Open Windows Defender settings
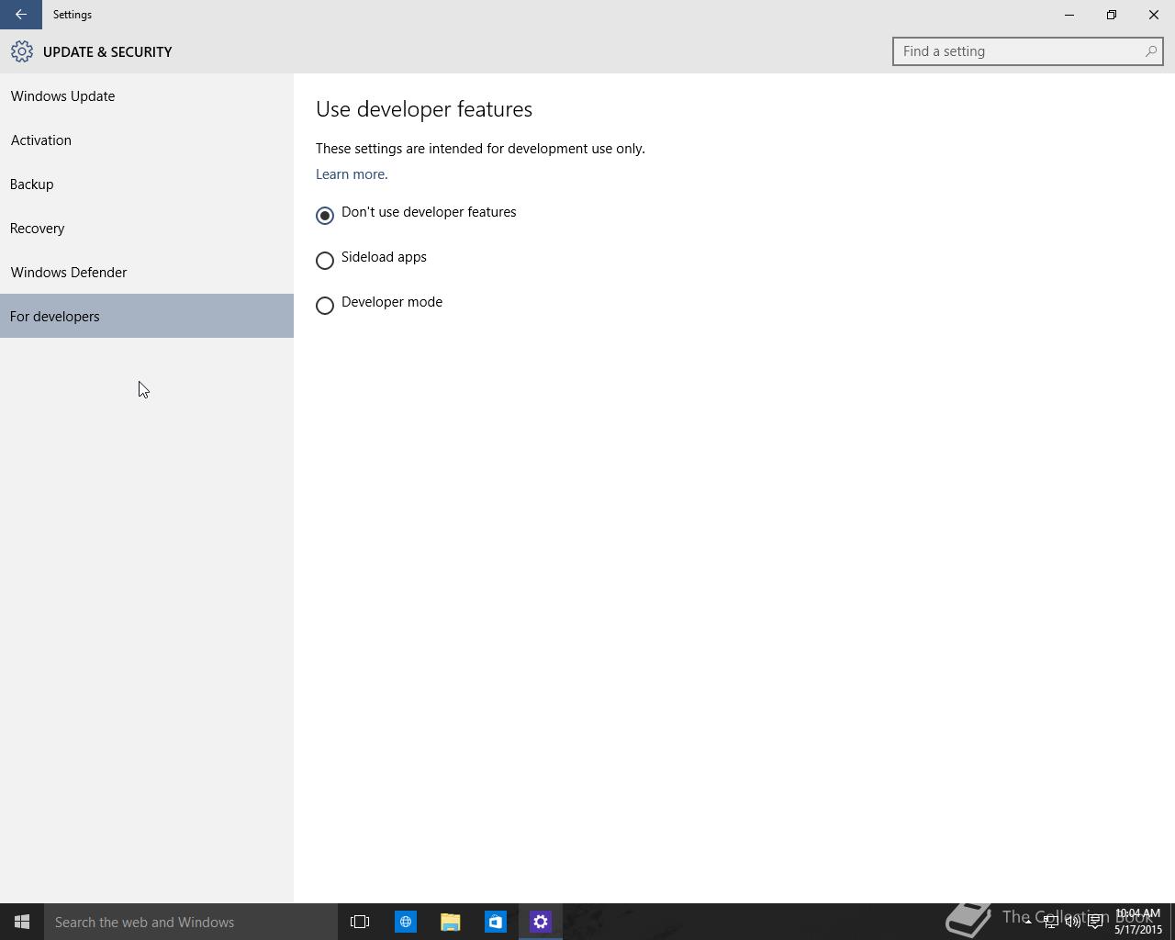1175x940 pixels. pos(147,272)
